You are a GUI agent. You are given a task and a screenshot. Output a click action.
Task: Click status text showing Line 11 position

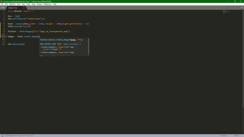coord(19,135)
